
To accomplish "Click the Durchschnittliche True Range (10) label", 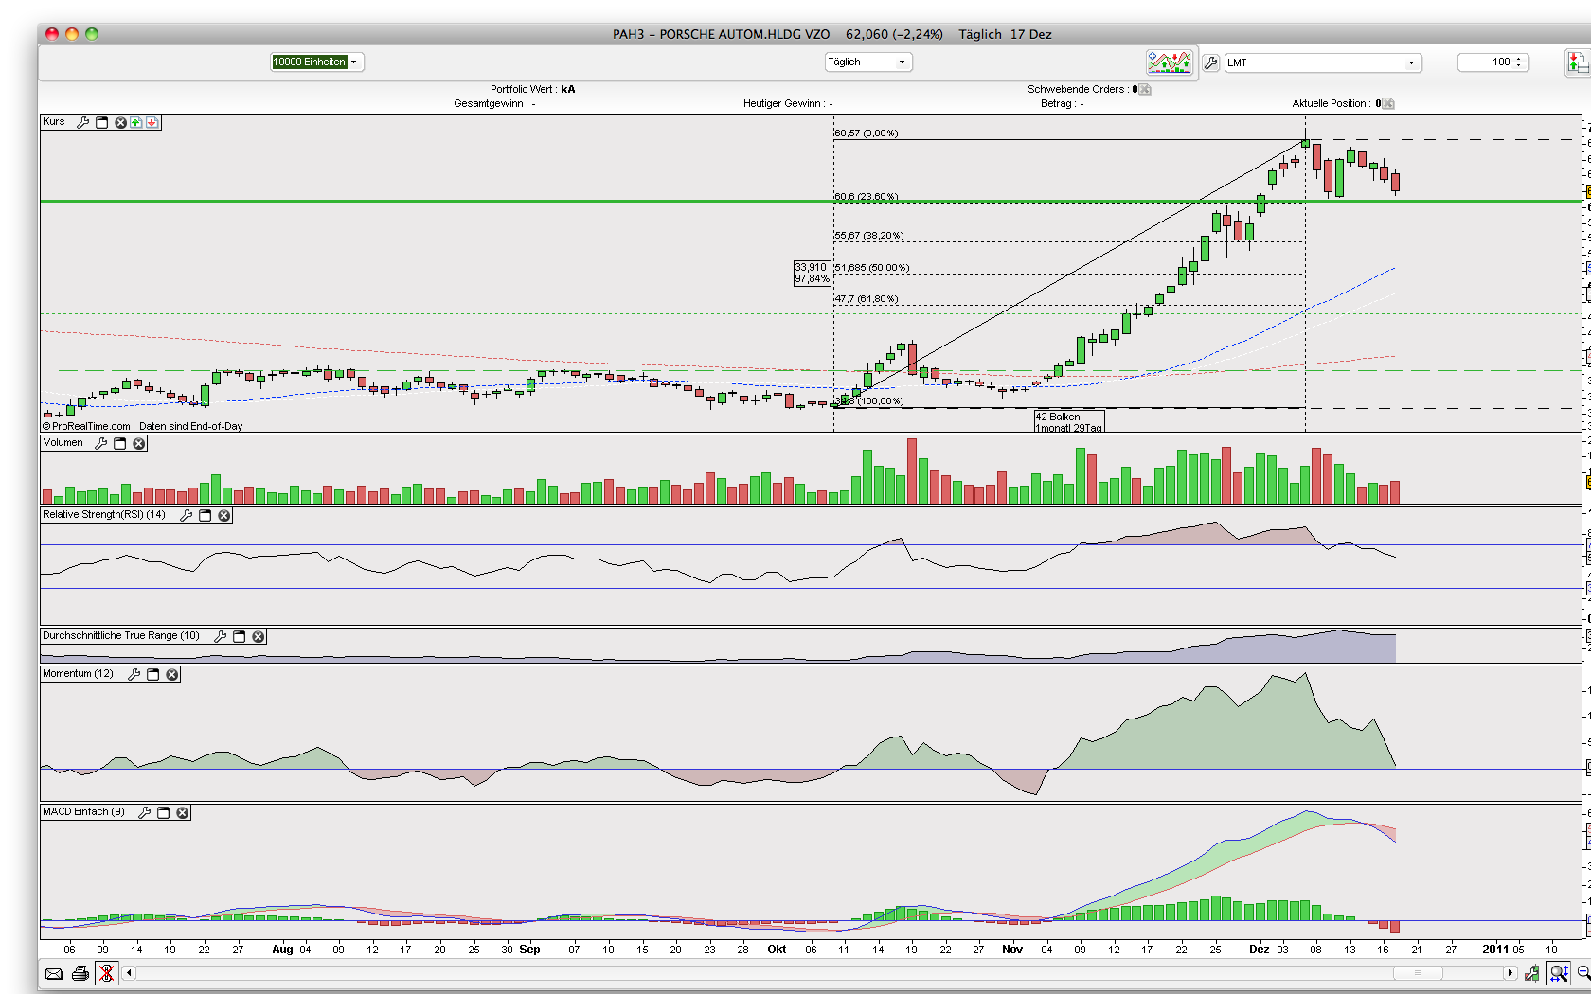I will (121, 636).
